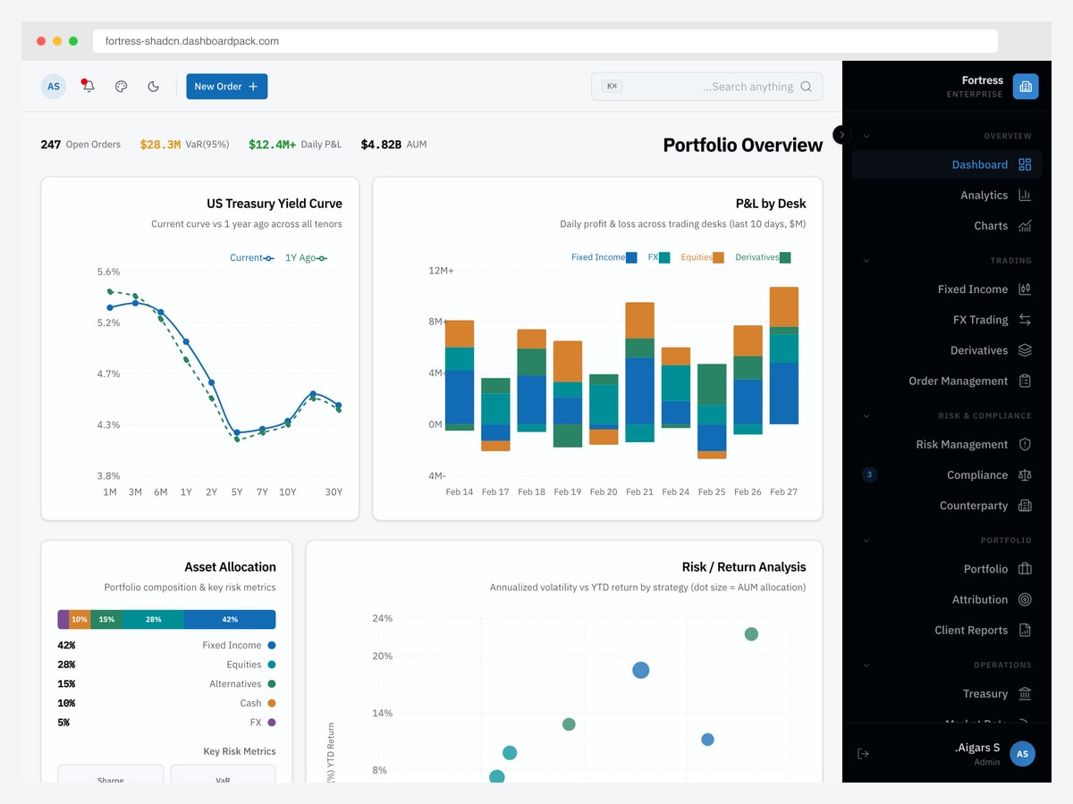
Task: Click the Dashboard grid icon
Action: (x=1025, y=164)
